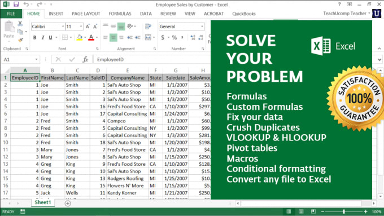Expand the formula bar chevron
The image size is (384, 216).
click(379, 59)
